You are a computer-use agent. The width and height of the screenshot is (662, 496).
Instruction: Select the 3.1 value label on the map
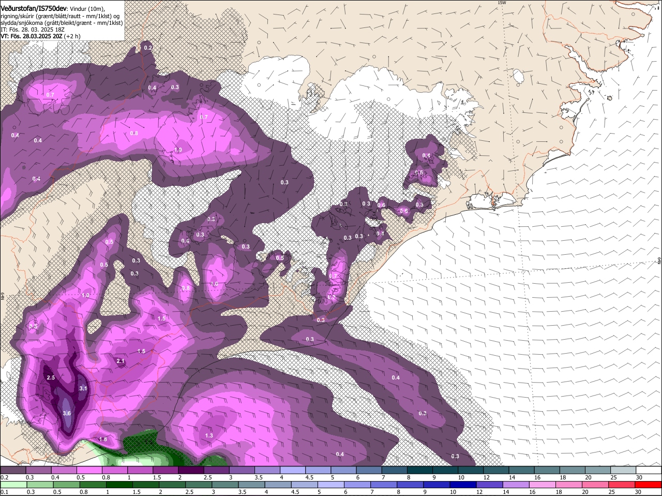click(83, 388)
